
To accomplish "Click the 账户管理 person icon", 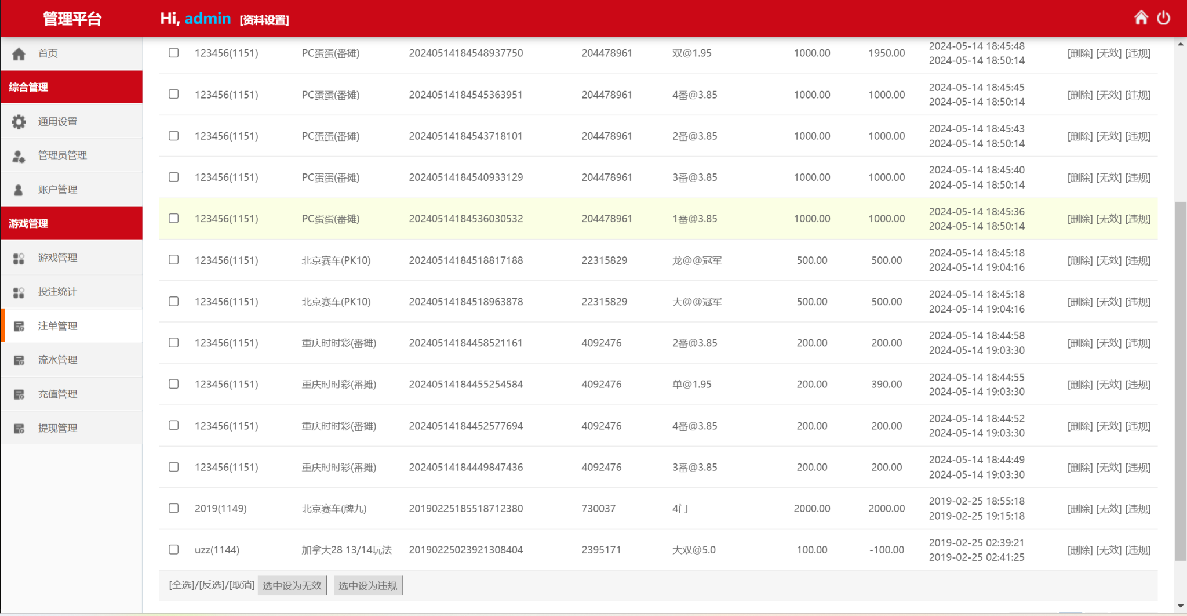I will (19, 190).
